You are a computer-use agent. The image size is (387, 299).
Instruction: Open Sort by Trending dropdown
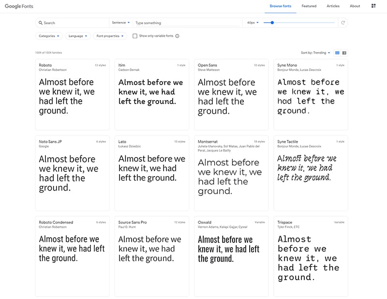point(315,53)
